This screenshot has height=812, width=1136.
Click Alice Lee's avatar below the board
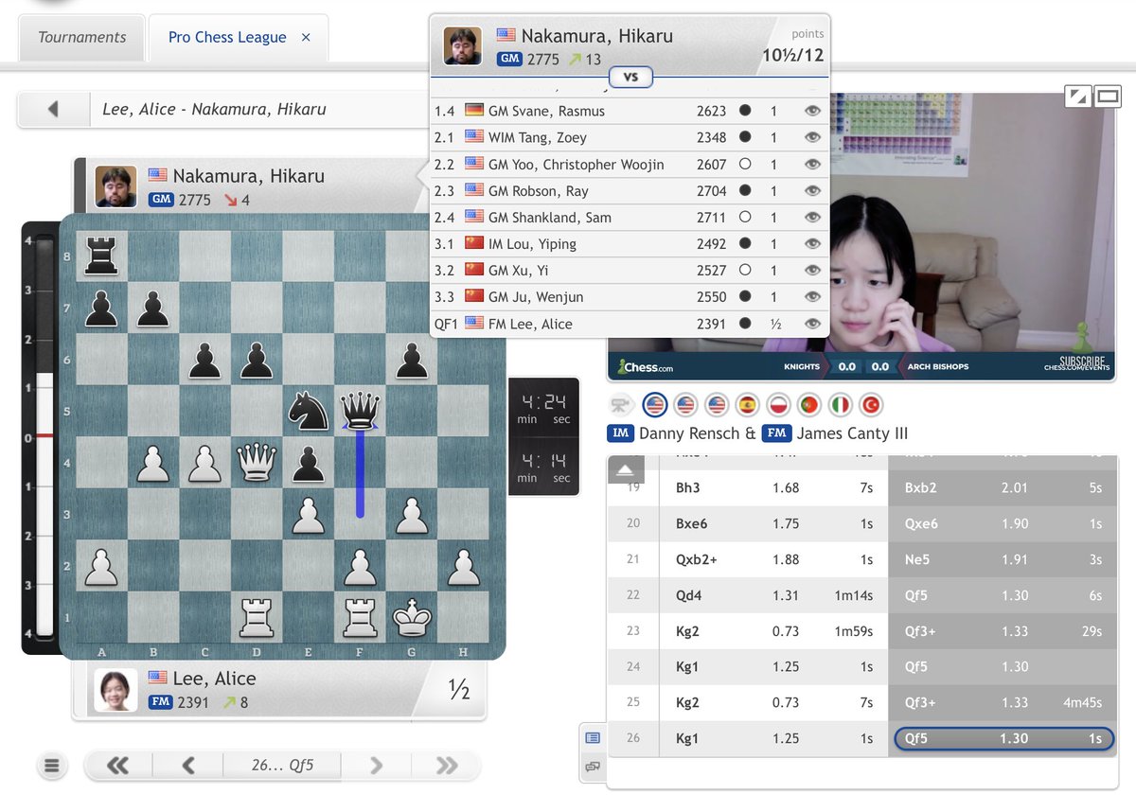pyautogui.click(x=116, y=690)
